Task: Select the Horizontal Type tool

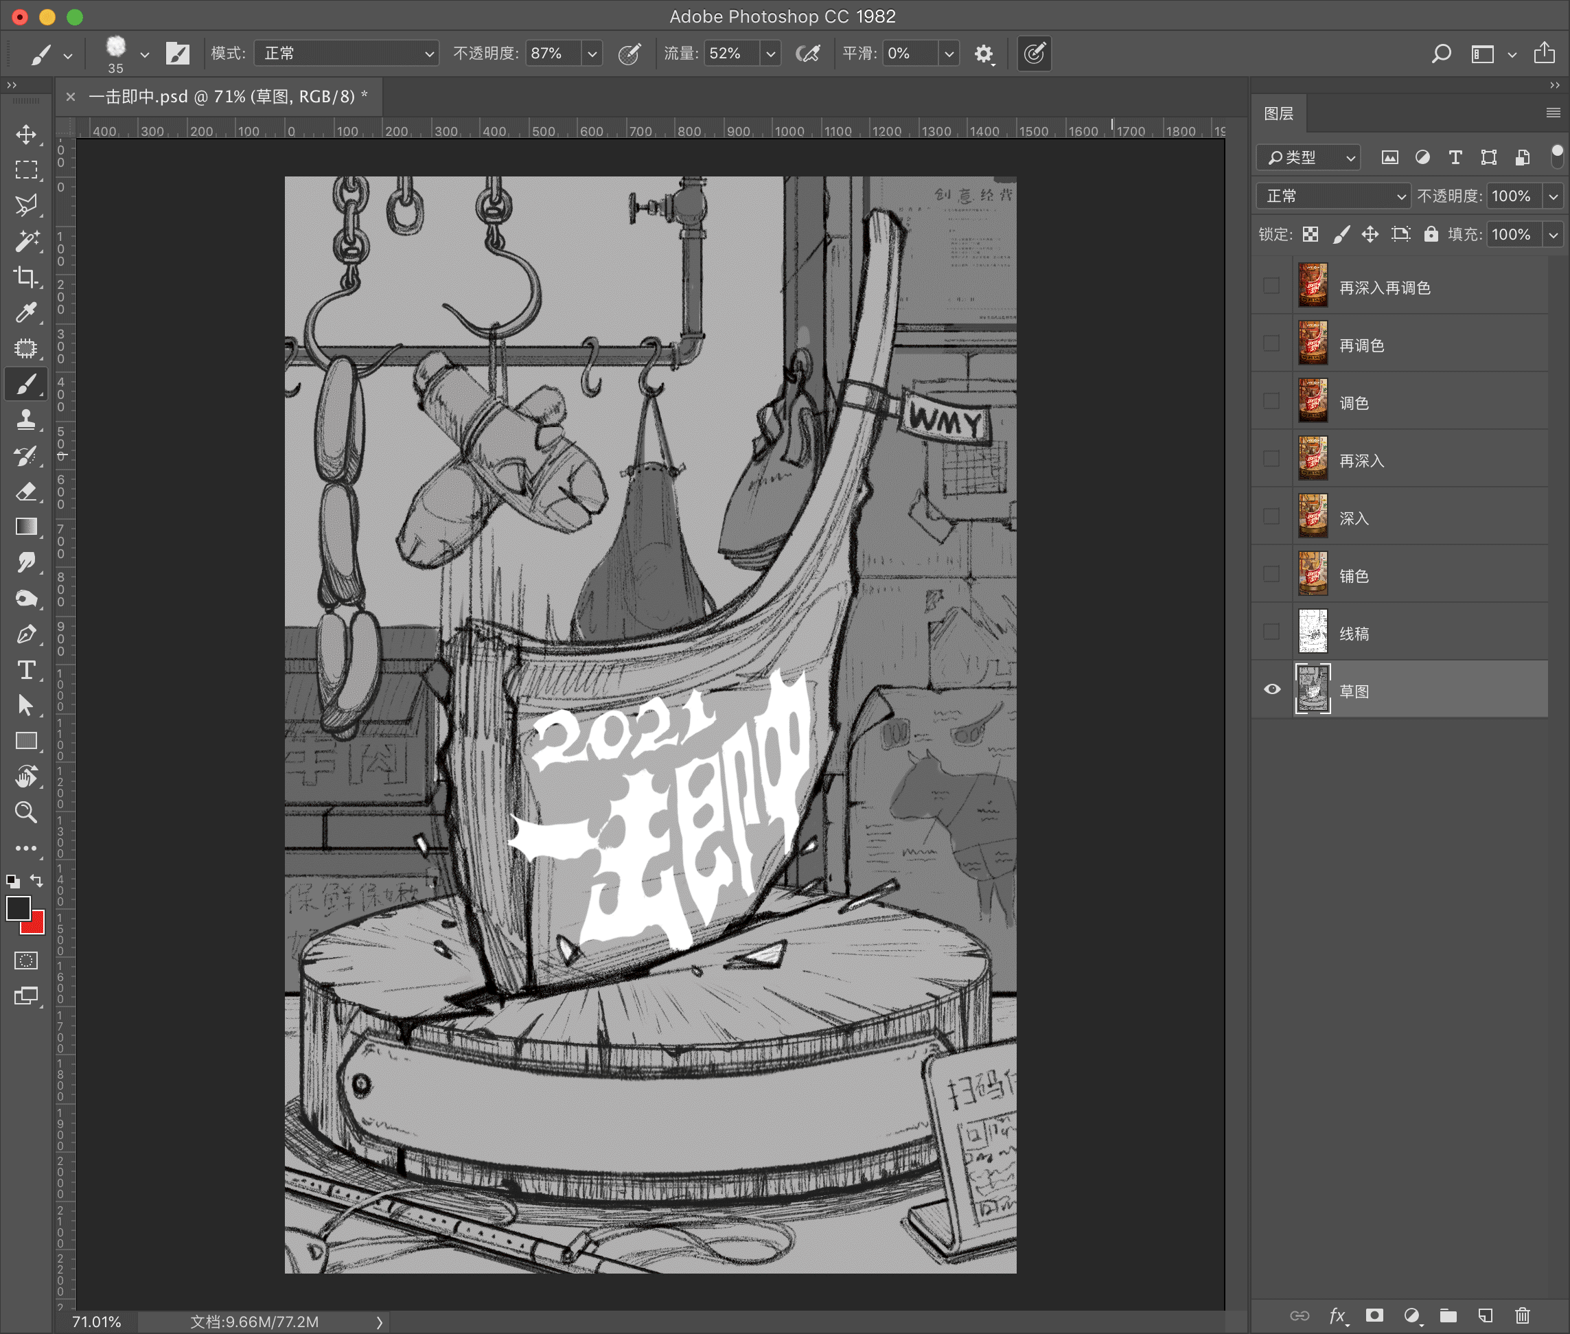Action: point(25,670)
